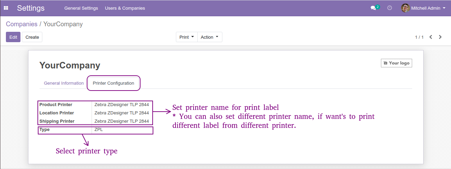Click the Edit button
Viewport: 451px width, 169px height.
[13, 37]
